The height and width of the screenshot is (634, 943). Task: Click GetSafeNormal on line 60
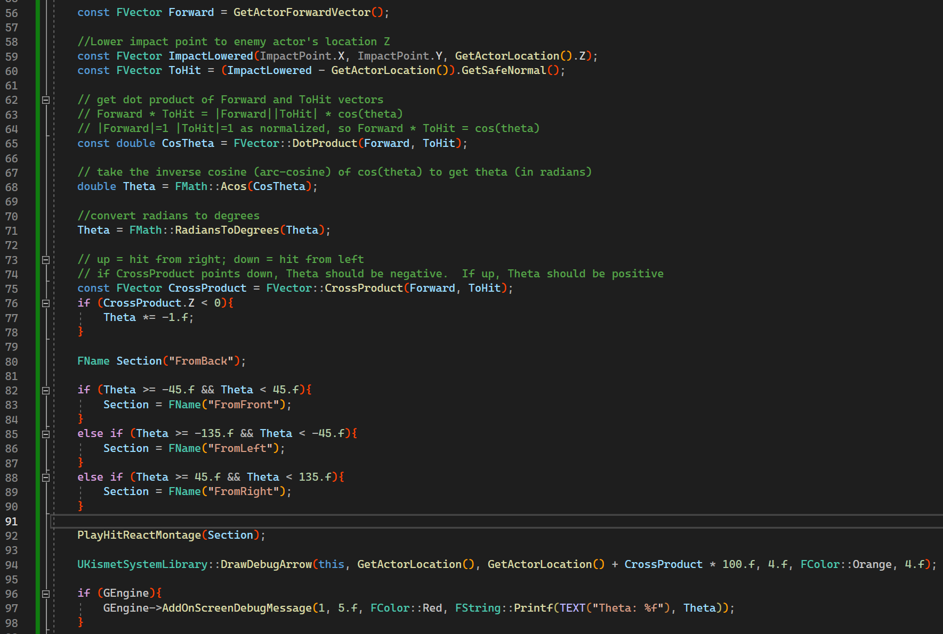(504, 70)
